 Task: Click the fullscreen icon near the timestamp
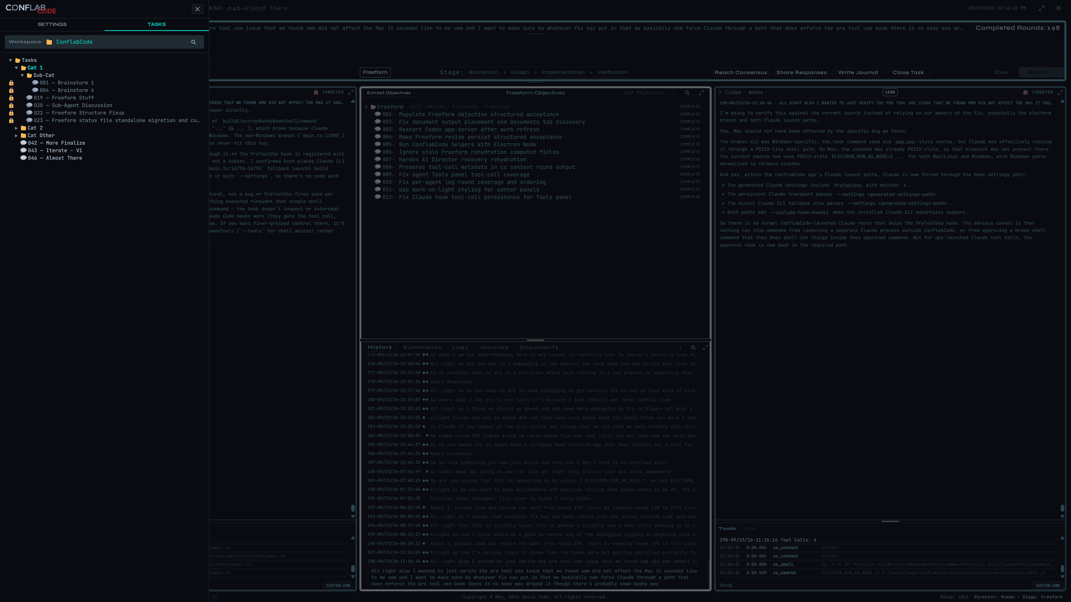coord(1042,8)
